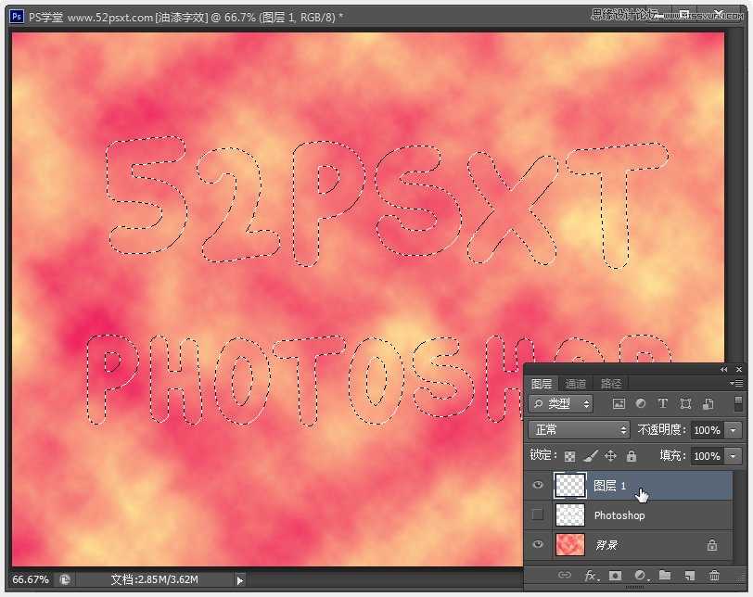Collapse the layers panel with double-arrow icon
This screenshot has height=597, width=753.
point(723,370)
